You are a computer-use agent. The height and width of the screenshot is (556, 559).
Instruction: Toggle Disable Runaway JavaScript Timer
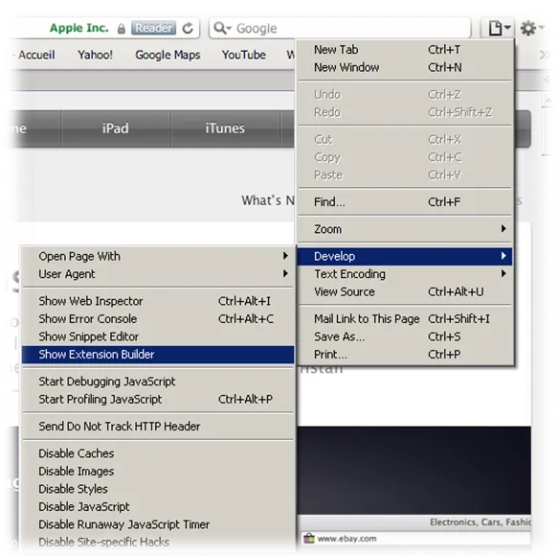[158, 524]
